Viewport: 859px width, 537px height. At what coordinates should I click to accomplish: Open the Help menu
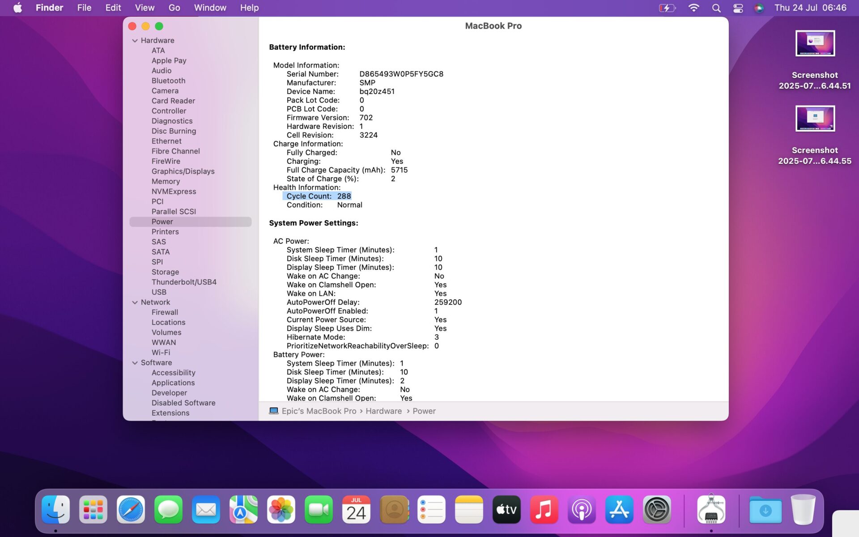pyautogui.click(x=249, y=8)
